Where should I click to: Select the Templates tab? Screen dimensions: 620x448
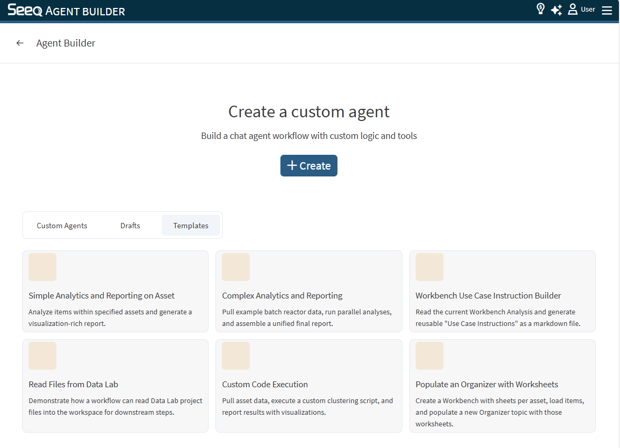tap(191, 226)
